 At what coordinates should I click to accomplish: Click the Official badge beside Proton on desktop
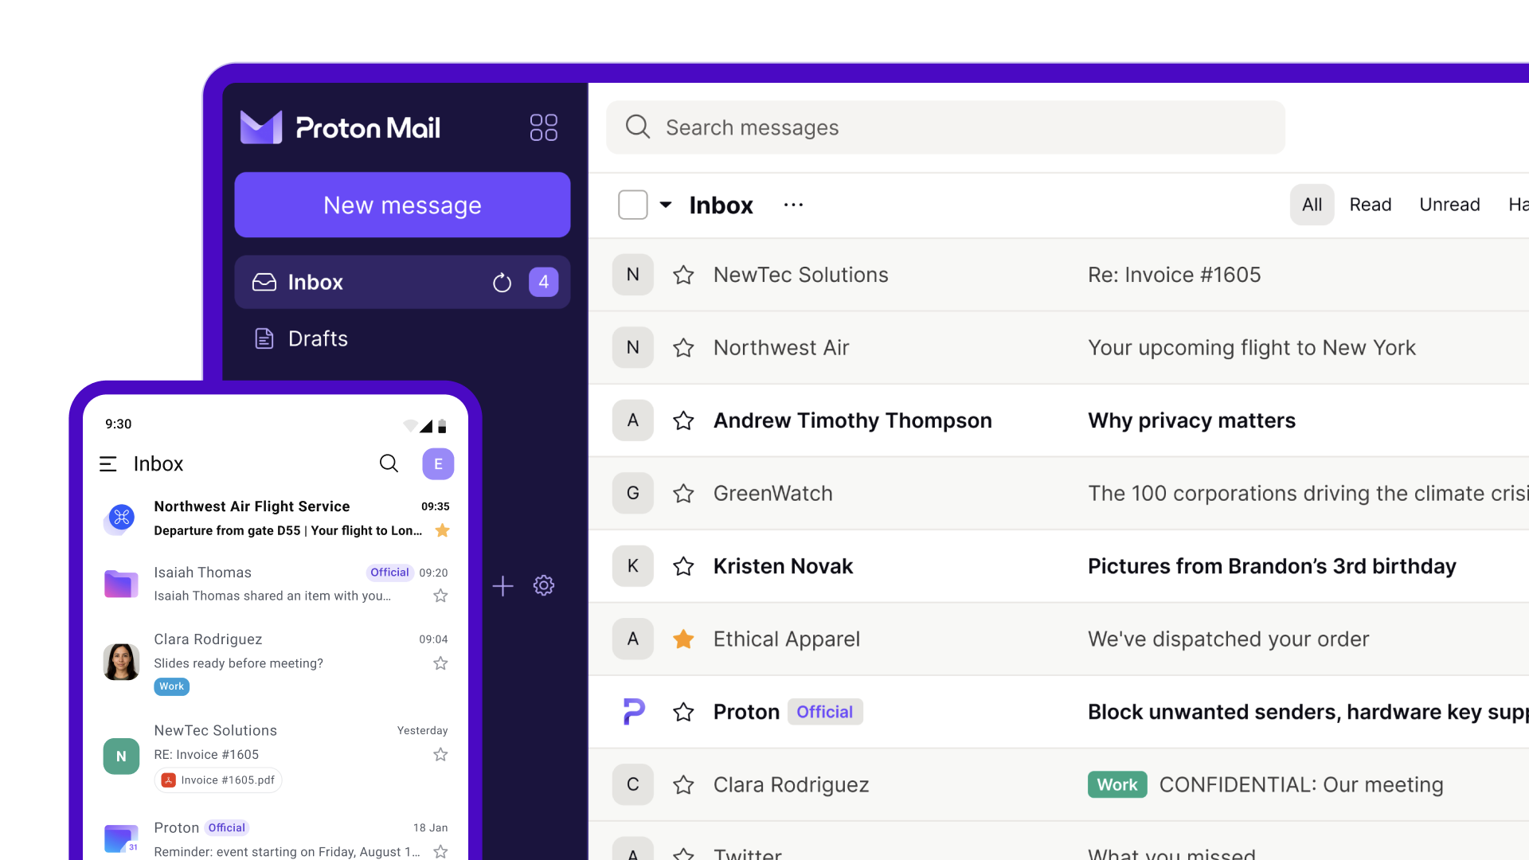825,712
